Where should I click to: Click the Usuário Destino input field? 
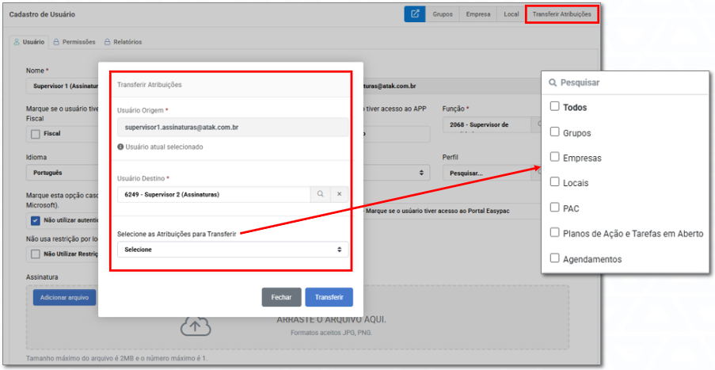pos(214,194)
